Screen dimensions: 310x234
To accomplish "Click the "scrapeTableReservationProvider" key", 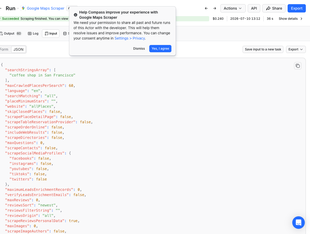I will point(40,122).
